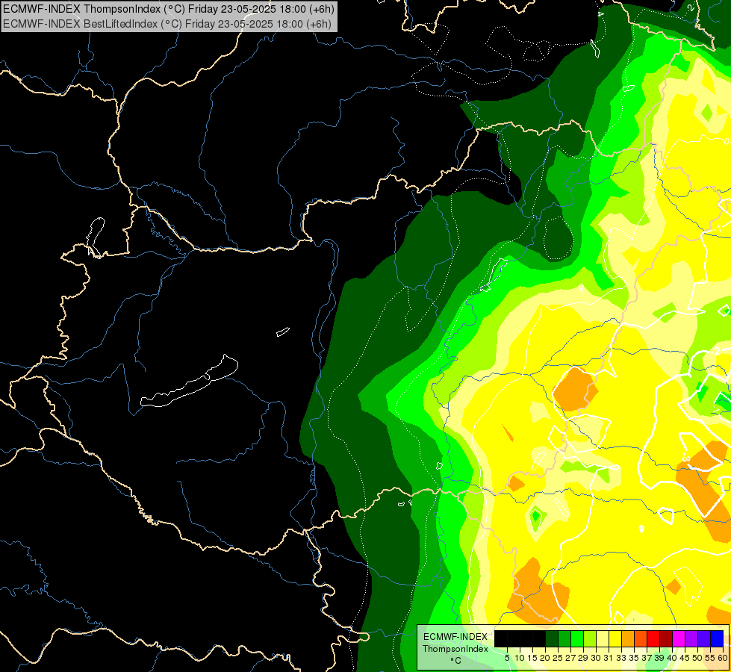
Task: Click the legend scale value 33
Action: point(621,658)
